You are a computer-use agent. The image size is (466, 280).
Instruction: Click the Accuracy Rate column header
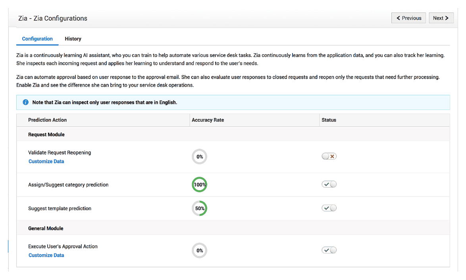click(208, 120)
